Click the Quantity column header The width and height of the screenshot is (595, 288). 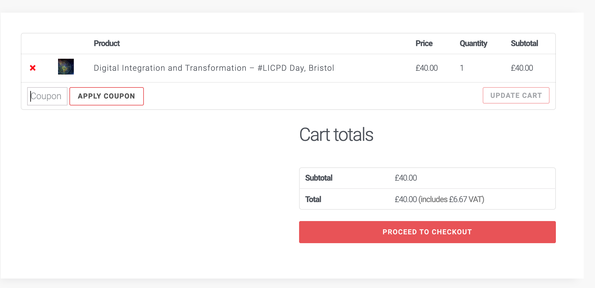(473, 44)
